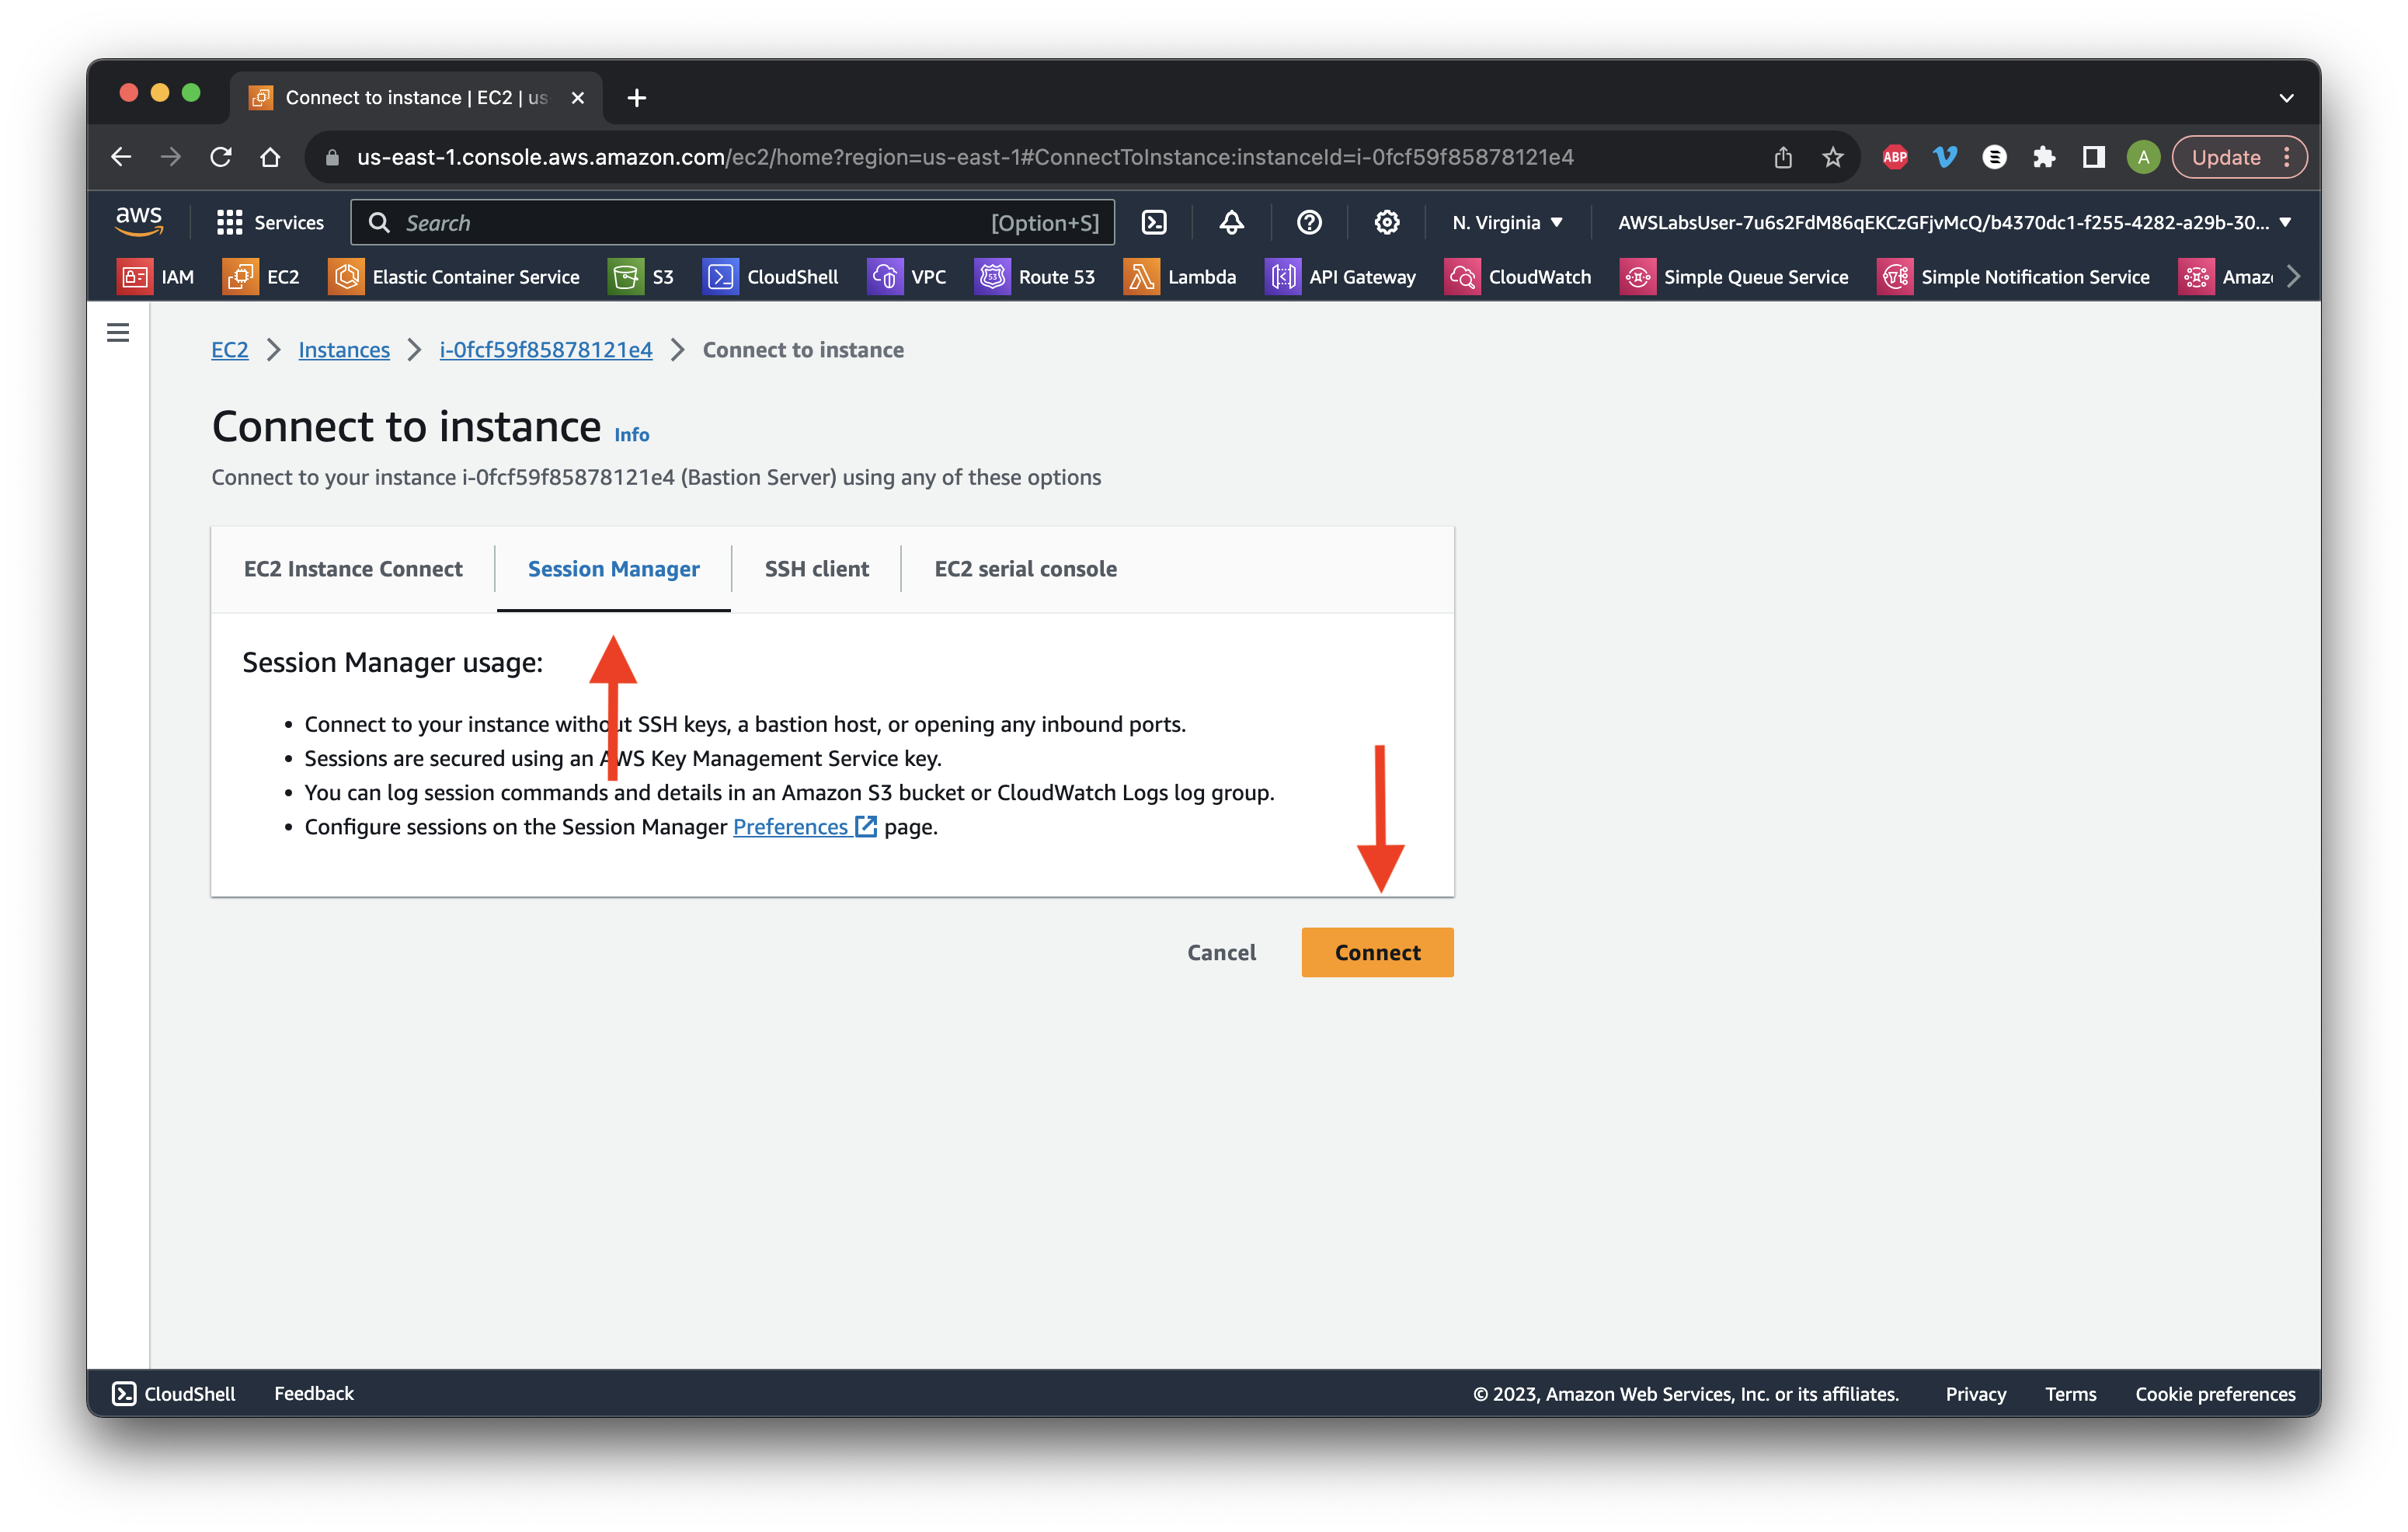
Task: Click the Cancel button
Action: tap(1221, 952)
